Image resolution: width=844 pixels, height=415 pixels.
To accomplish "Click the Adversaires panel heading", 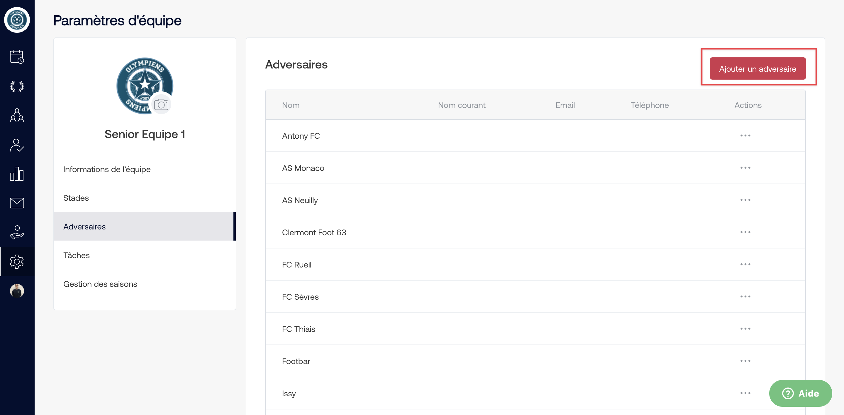I will click(x=296, y=64).
